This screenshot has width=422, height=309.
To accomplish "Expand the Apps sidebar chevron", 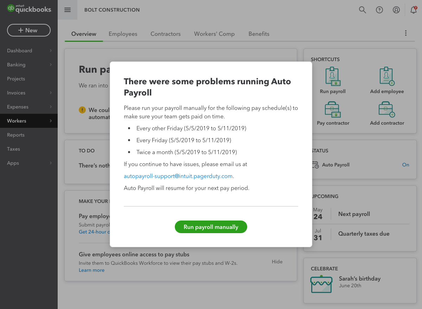I will click(x=51, y=163).
